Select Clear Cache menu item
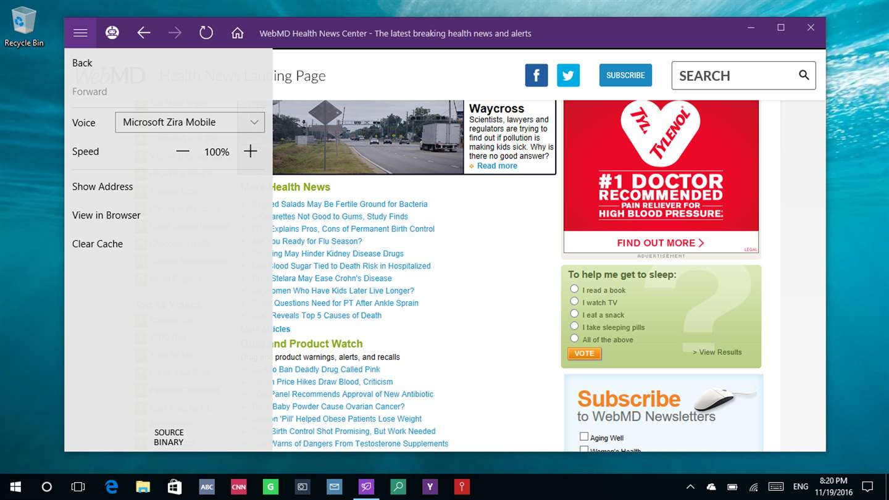 coord(98,244)
